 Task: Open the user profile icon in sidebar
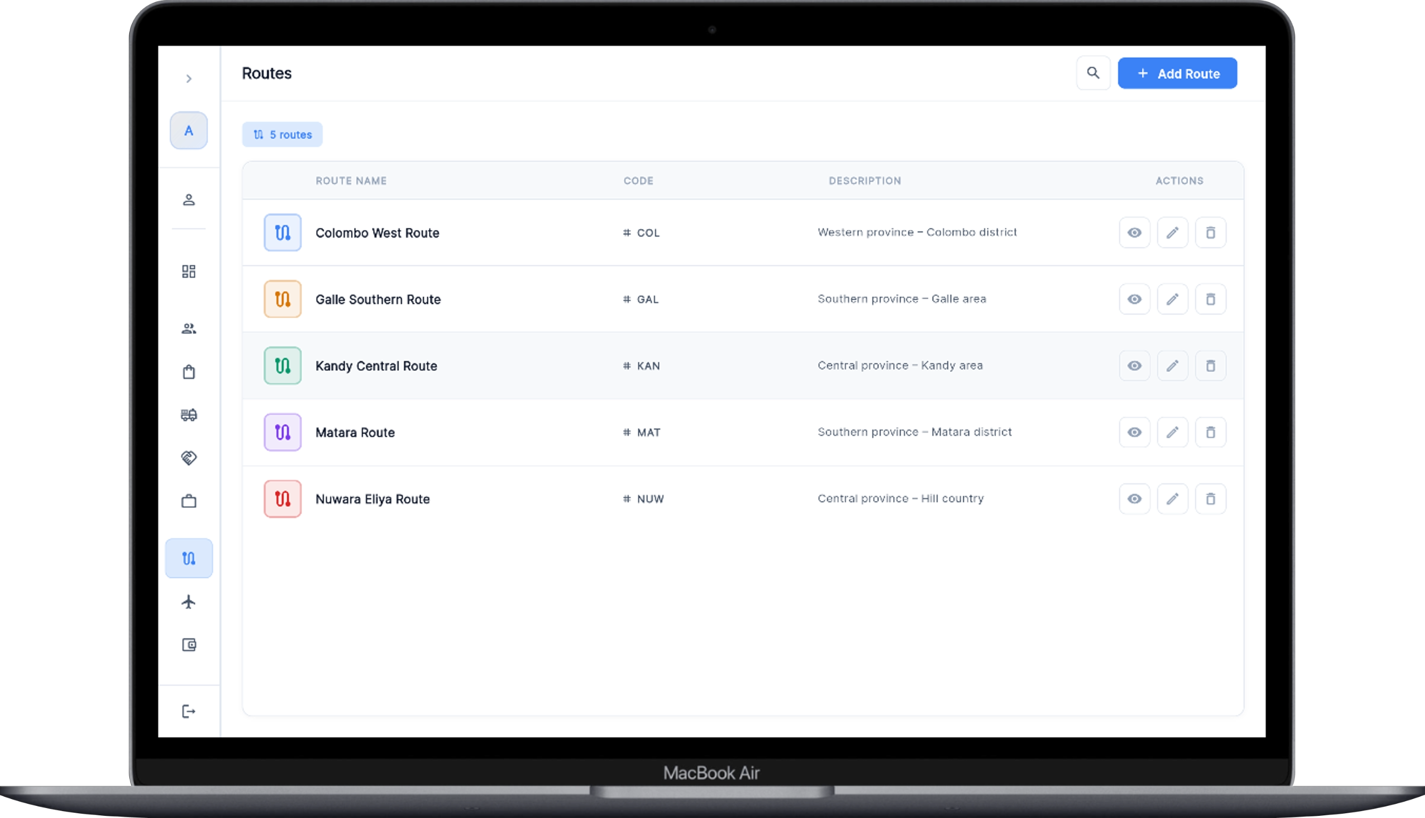(189, 200)
